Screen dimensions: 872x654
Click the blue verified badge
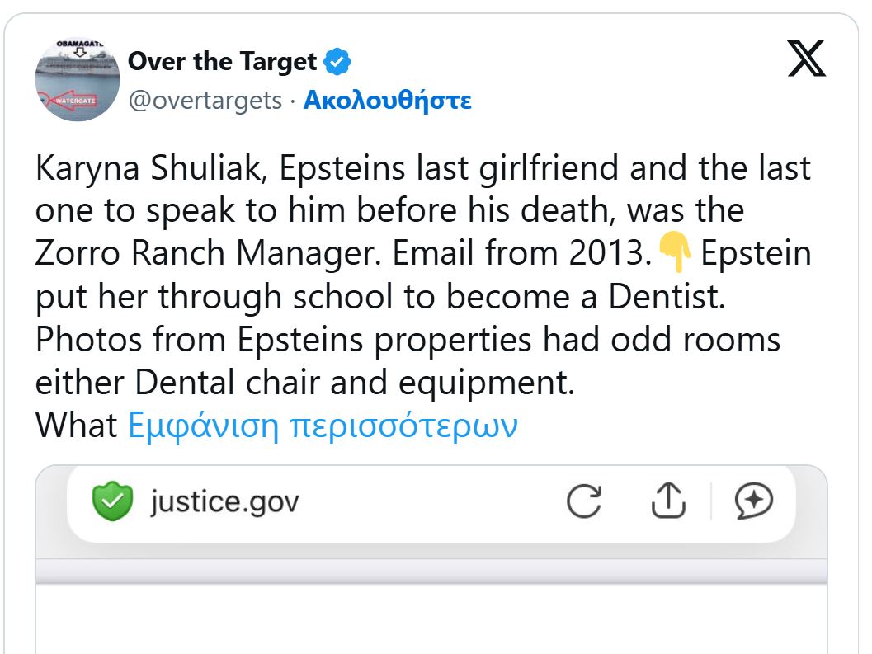338,61
